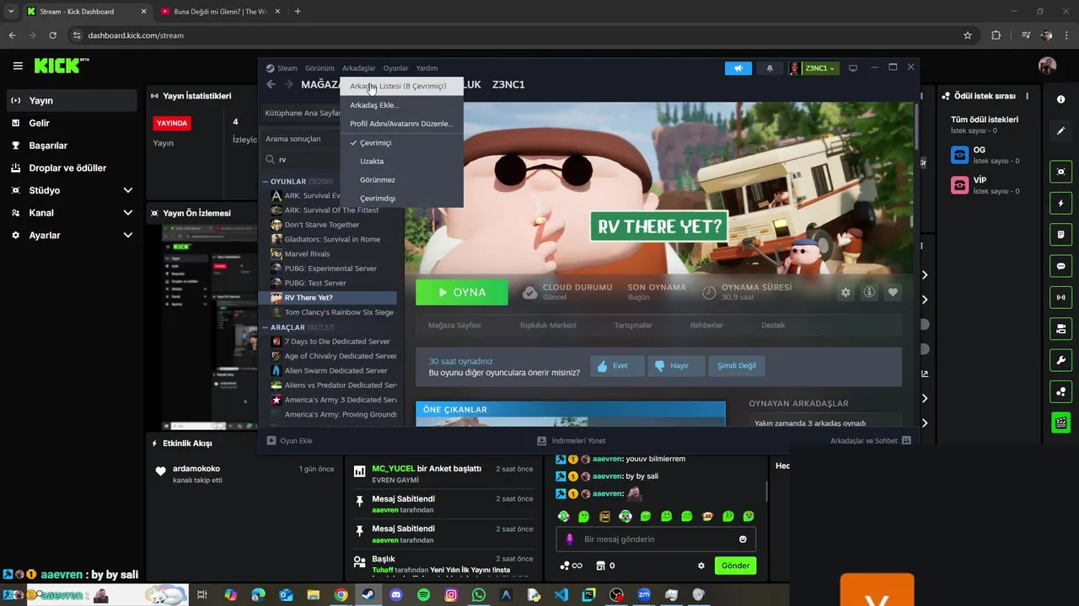The width and height of the screenshot is (1079, 606).
Task: Click the broadcast signal quick action
Action: click(x=1060, y=297)
